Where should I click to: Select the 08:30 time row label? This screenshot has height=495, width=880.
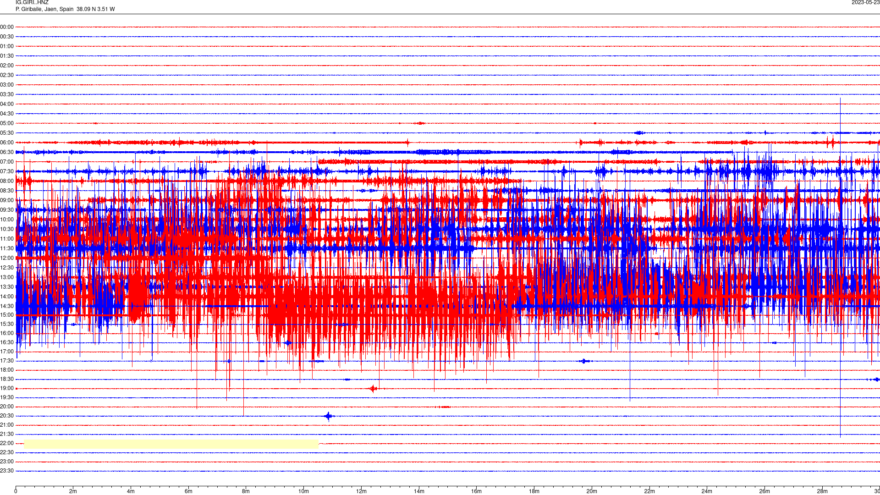7,191
